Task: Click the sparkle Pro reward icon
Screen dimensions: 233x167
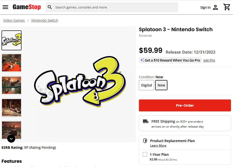Action: point(142,60)
